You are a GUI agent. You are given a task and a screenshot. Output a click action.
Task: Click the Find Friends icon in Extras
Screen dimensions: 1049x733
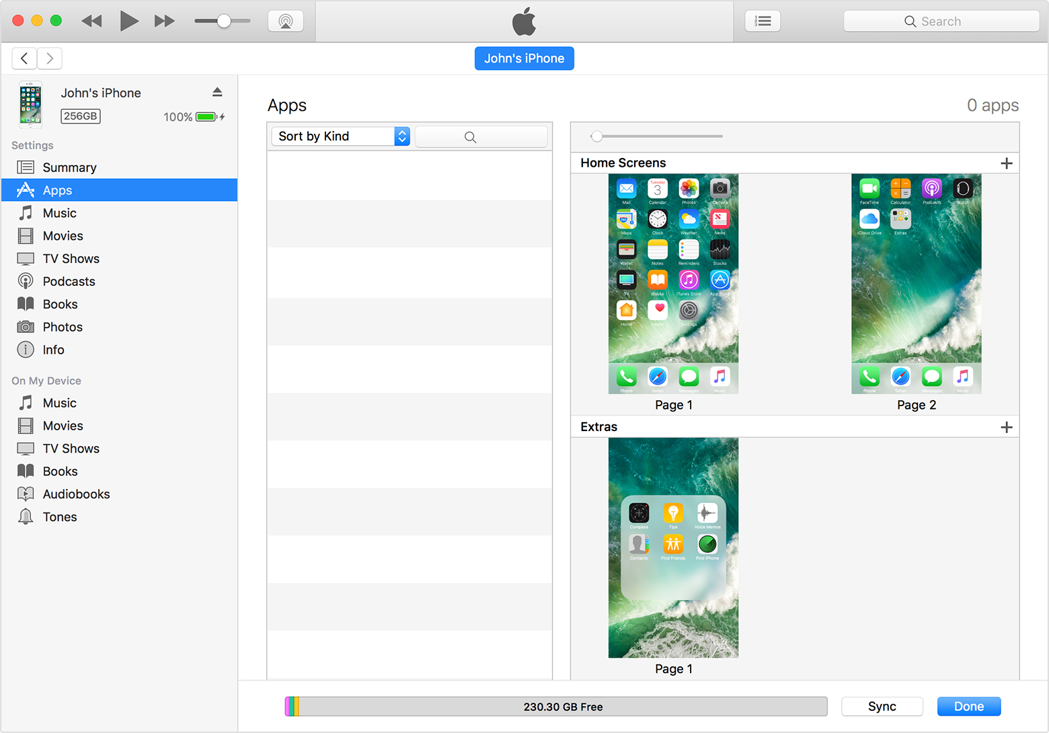pos(673,544)
